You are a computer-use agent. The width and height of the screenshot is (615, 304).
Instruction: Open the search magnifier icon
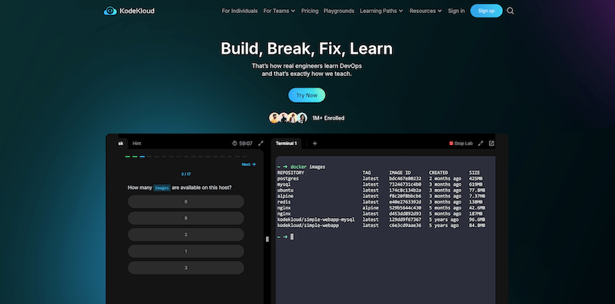510,11
